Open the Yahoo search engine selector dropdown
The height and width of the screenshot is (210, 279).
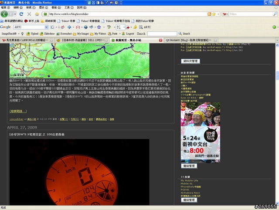point(225,14)
